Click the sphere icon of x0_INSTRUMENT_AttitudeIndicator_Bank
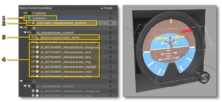222x102 pixels. (x=37, y=52)
